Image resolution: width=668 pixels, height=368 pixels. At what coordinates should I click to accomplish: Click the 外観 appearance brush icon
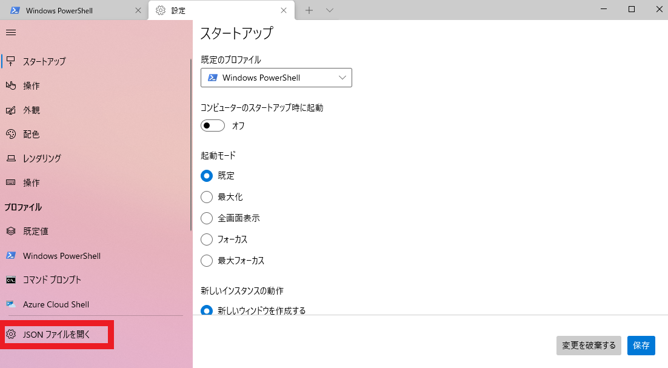tap(10, 110)
